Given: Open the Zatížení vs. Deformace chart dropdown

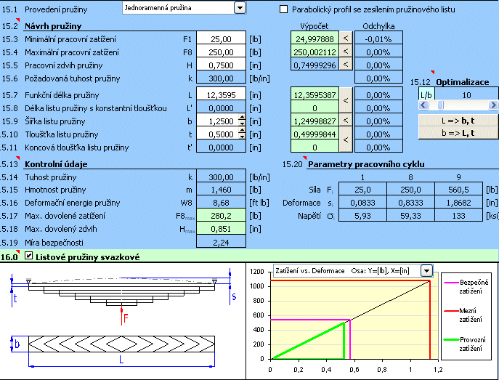Looking at the screenshot, I should (426, 271).
